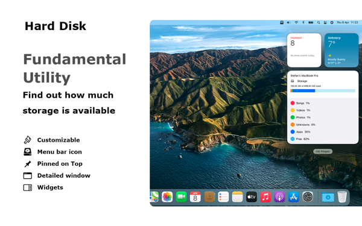Open the Siri icon in menu bar
The image size is (362, 226).
332,22
